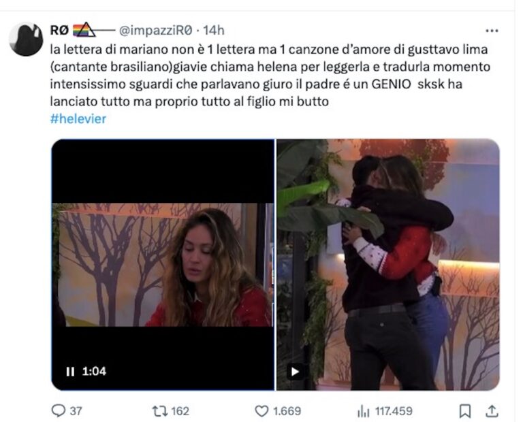Click the 117.459 views count
523x422 pixels.
394,411
